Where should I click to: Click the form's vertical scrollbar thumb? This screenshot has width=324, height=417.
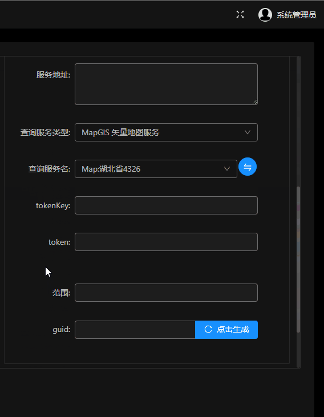pyautogui.click(x=298, y=260)
